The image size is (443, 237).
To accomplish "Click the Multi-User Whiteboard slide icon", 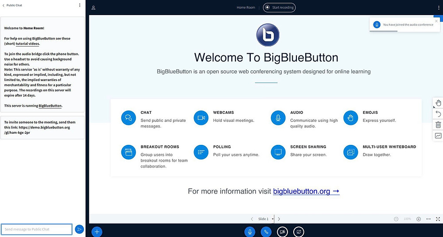I will 350,152.
